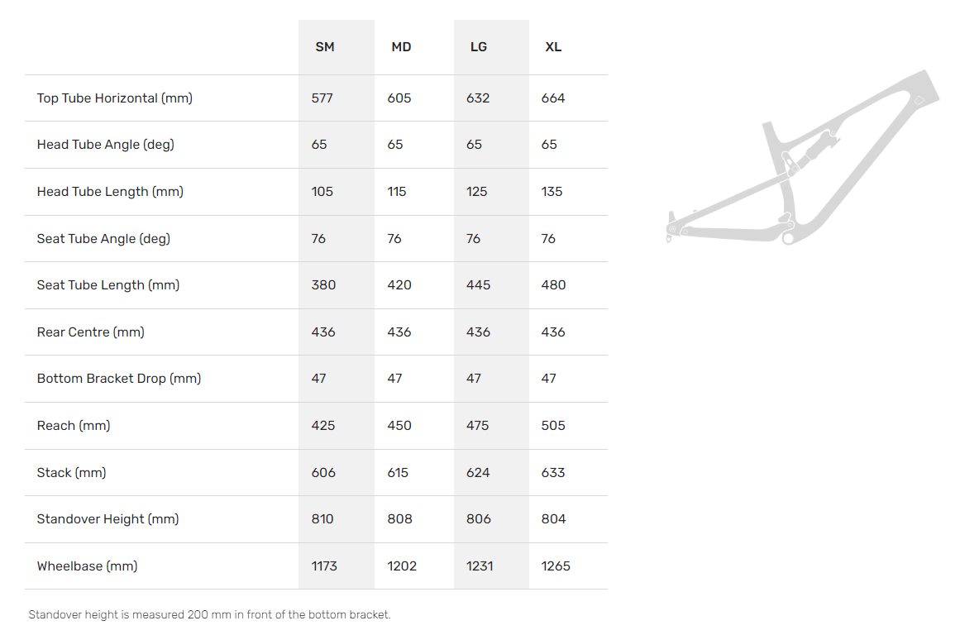The height and width of the screenshot is (635, 960).
Task: Click the Stack row label
Action: pyautogui.click(x=71, y=473)
